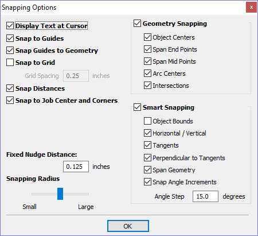Toggle Span Mid Points checkbox

[147, 61]
